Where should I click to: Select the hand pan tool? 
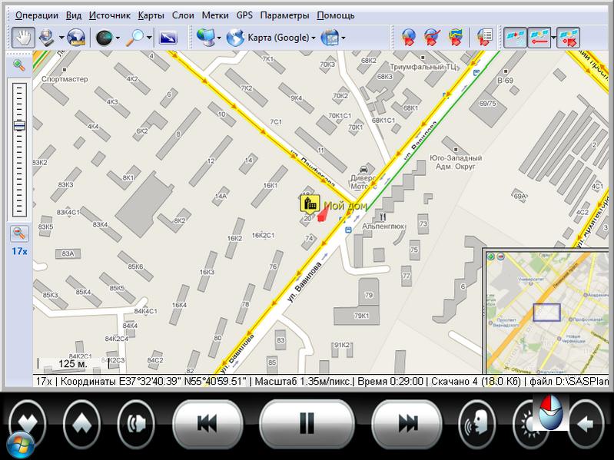(22, 37)
